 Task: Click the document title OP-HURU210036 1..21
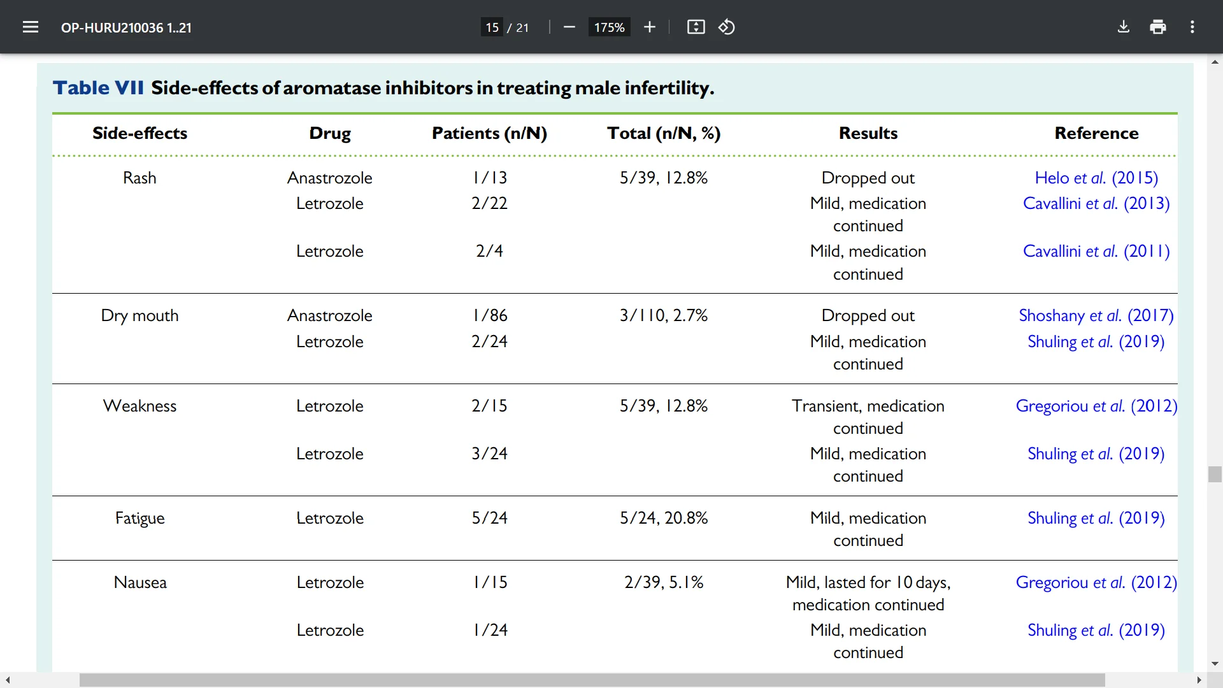tap(126, 27)
